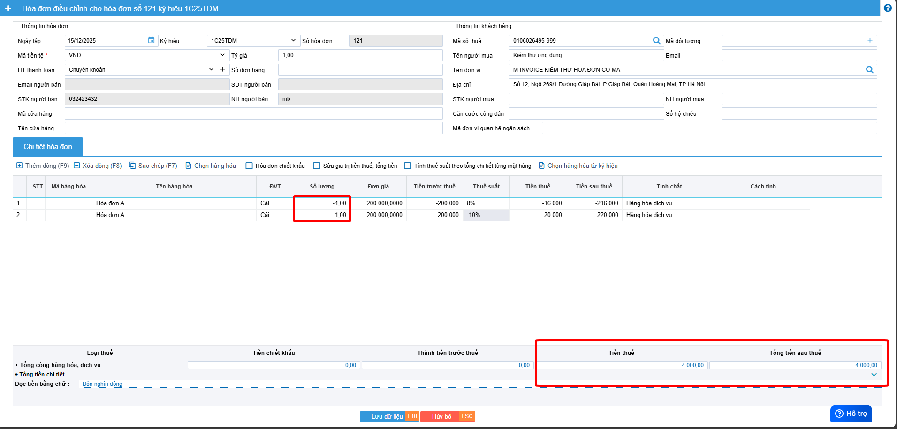Click the plus icon next to HT thanh toán
Screen dimensions: 897x429
(x=222, y=69)
